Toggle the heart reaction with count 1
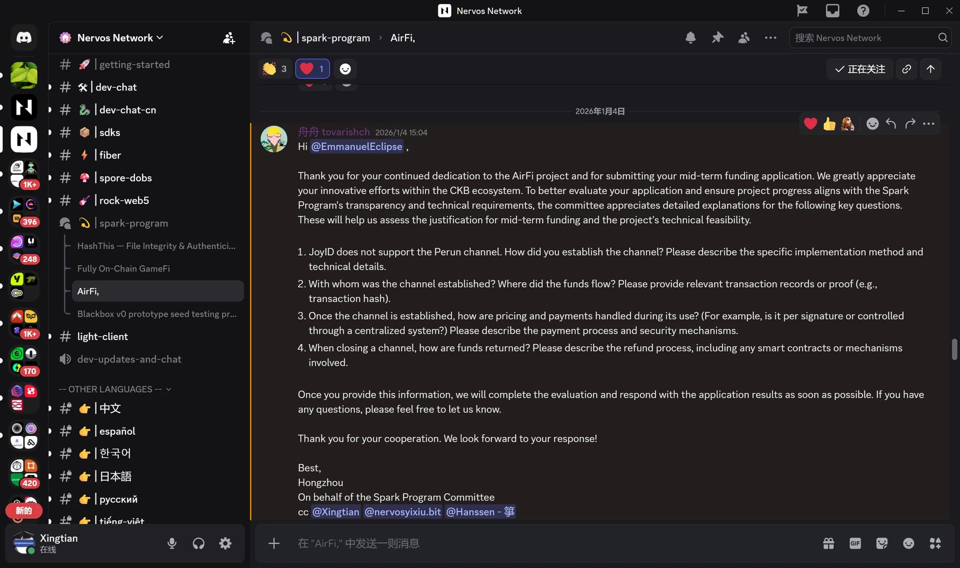 tap(312, 69)
